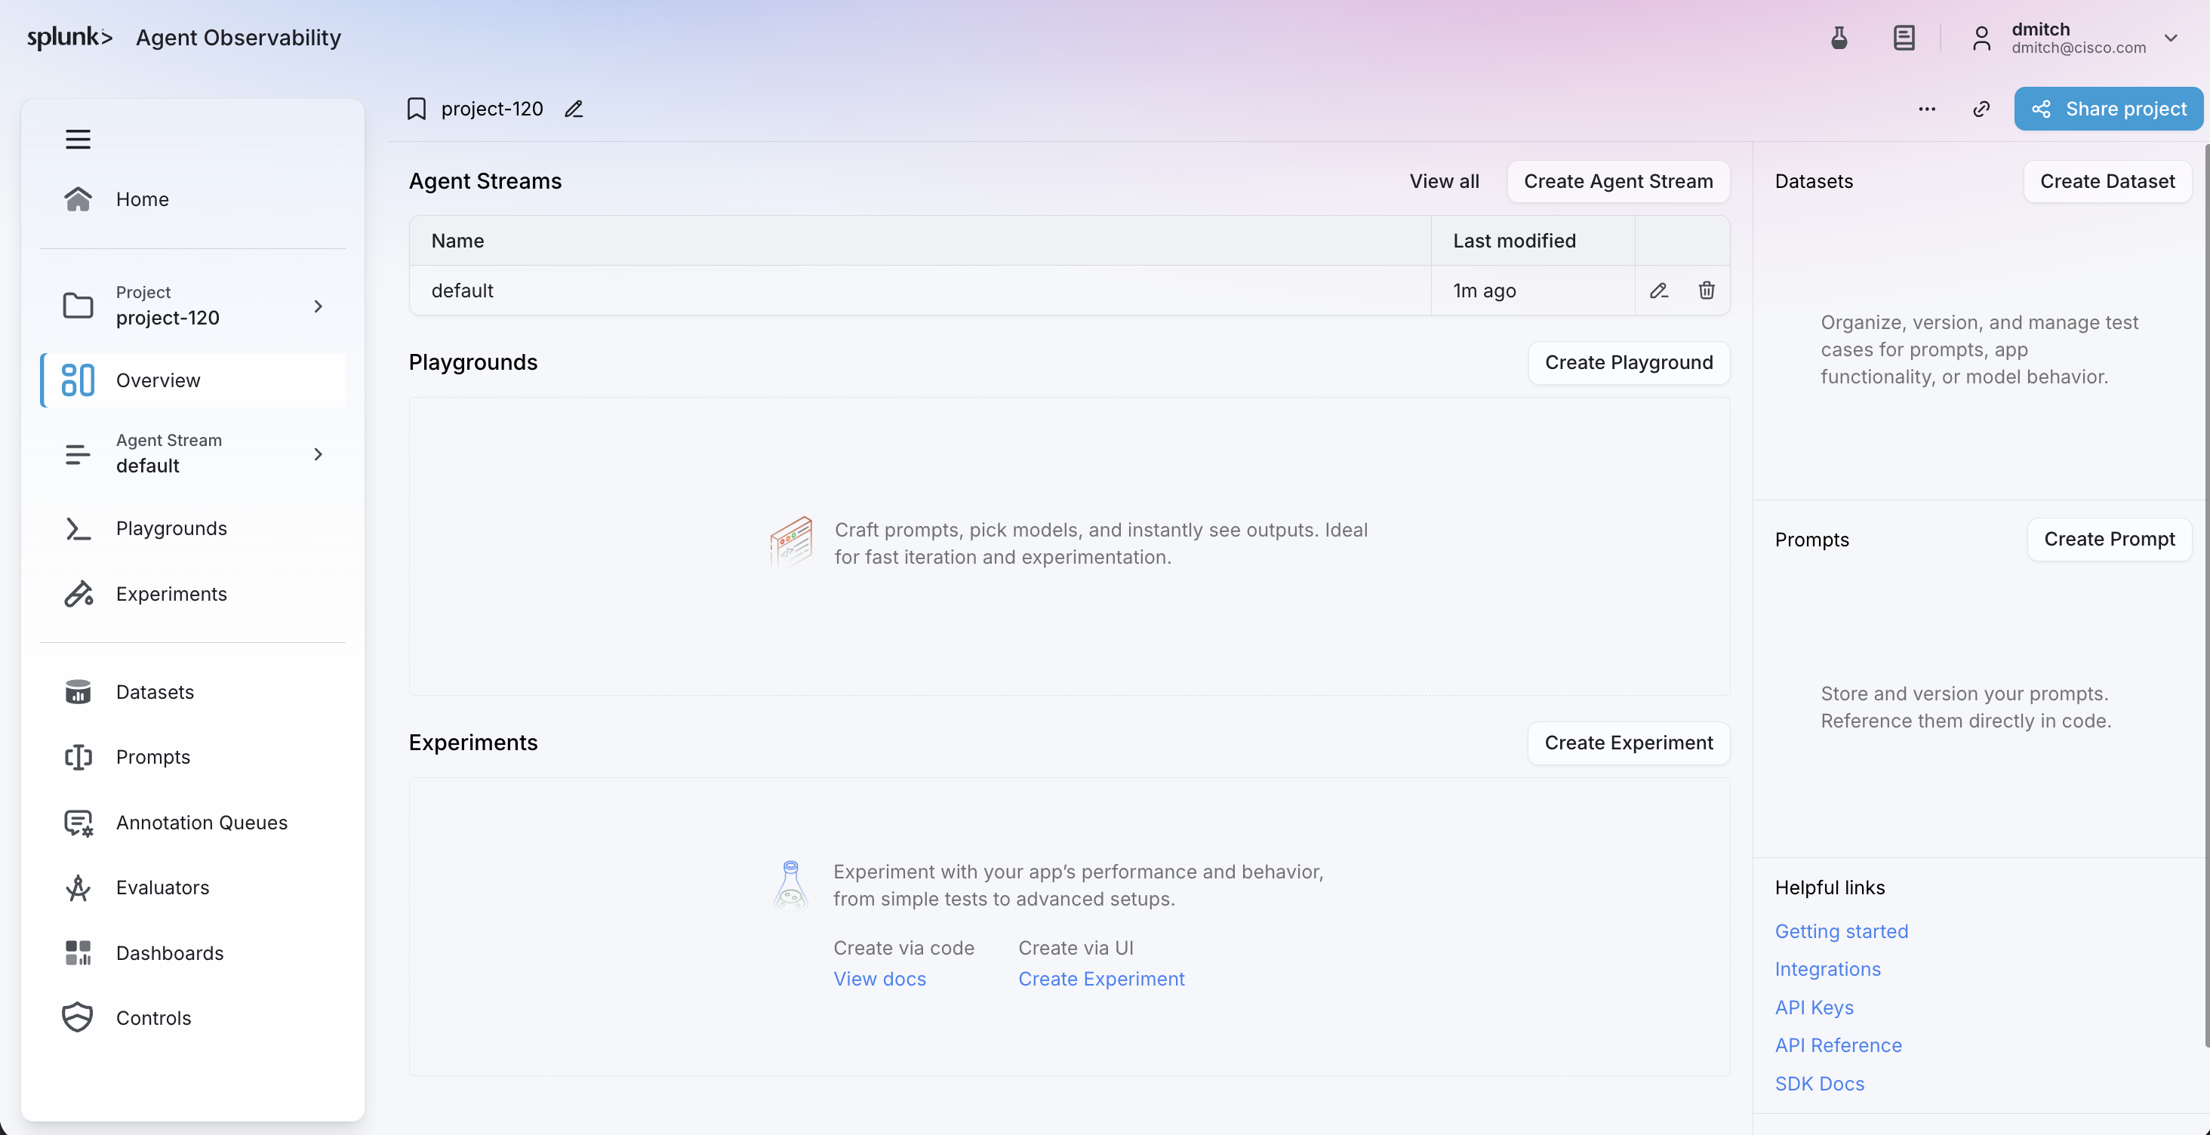2210x1135 pixels.
Task: Go to Home in sidebar
Action: point(192,199)
